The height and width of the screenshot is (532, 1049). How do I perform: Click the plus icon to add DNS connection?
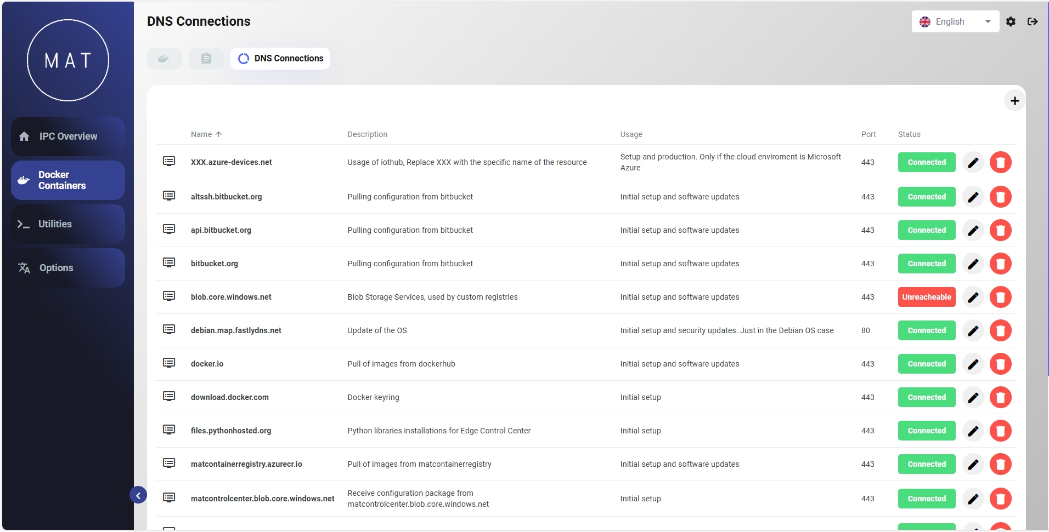coord(1014,101)
